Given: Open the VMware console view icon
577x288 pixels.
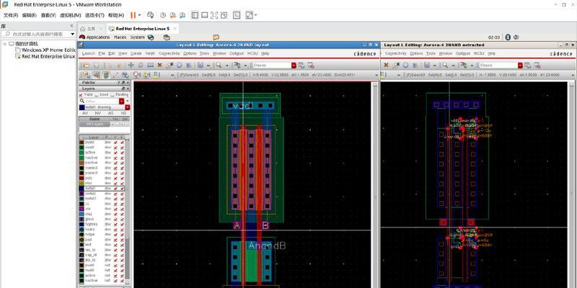Looking at the screenshot, I should [x=237, y=15].
